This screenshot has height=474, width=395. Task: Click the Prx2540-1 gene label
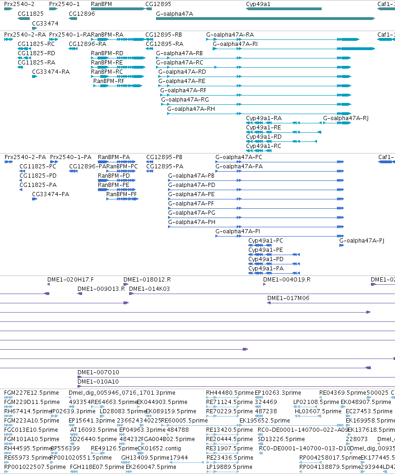click(65, 4)
